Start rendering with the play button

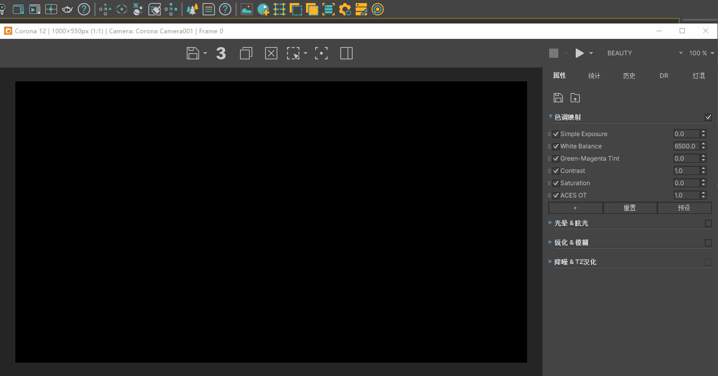point(579,53)
